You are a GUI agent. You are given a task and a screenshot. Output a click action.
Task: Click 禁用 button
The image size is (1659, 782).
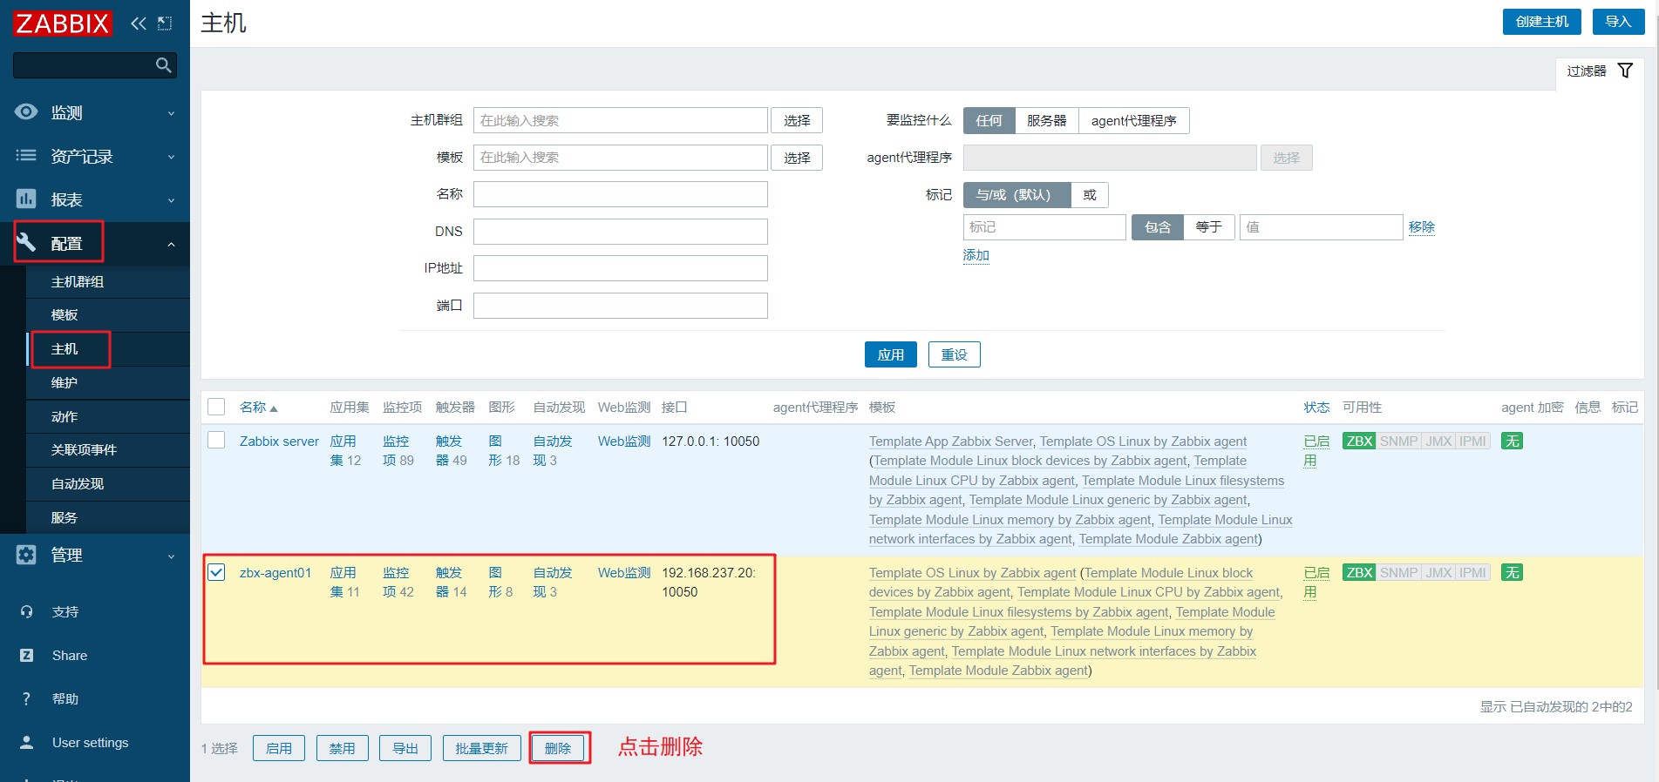tap(342, 748)
